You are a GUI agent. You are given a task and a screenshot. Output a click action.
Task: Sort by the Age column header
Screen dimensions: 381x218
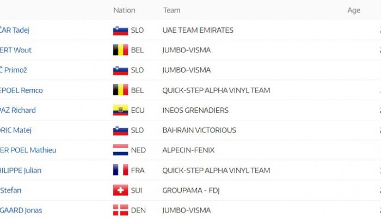tap(354, 10)
